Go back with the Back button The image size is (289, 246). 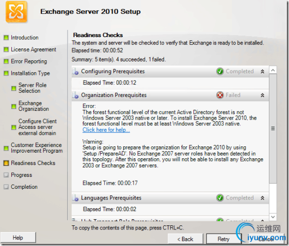coord(185,239)
